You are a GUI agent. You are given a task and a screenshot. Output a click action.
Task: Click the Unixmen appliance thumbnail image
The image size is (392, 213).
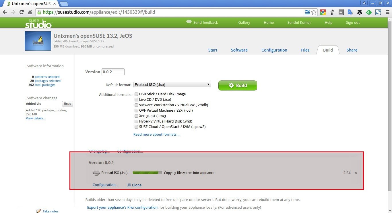(38, 41)
